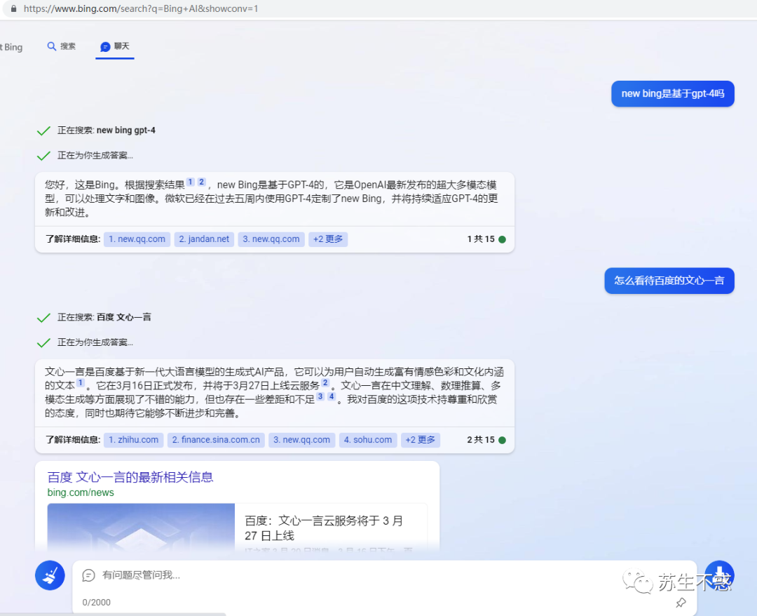757x616 pixels.
Task: Click the 1共15 counter text
Action: pos(481,239)
